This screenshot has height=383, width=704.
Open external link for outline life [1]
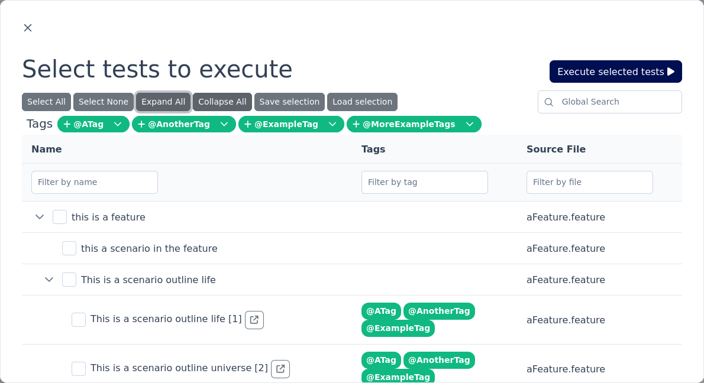(254, 320)
